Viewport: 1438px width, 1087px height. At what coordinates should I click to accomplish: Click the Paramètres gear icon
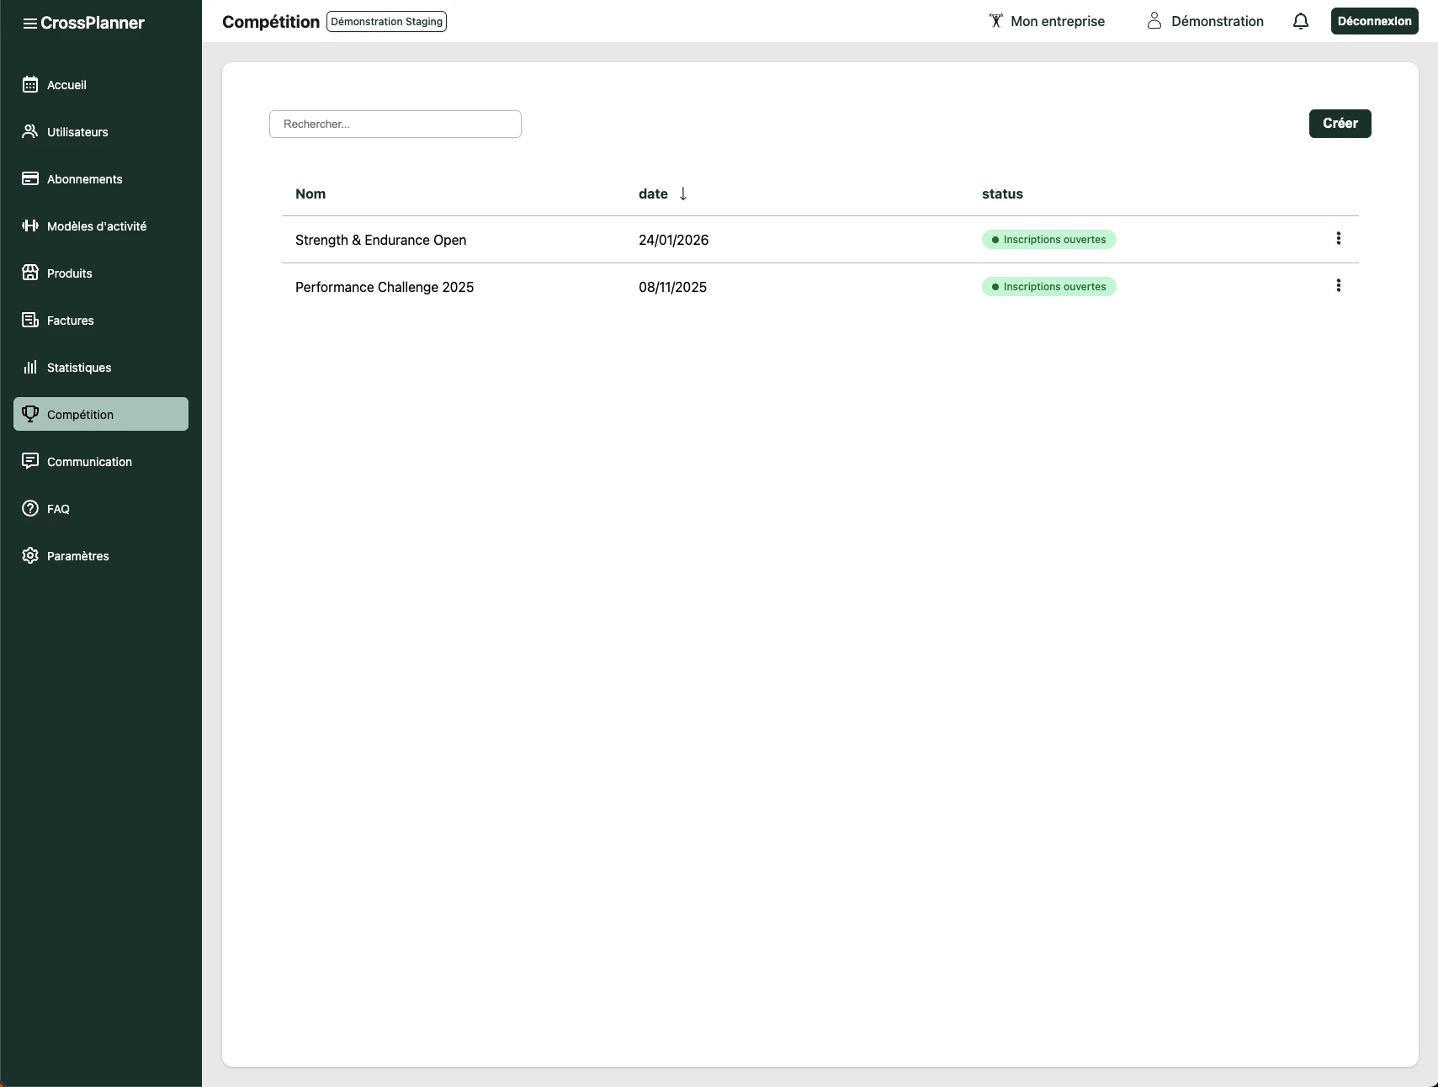tap(30, 555)
